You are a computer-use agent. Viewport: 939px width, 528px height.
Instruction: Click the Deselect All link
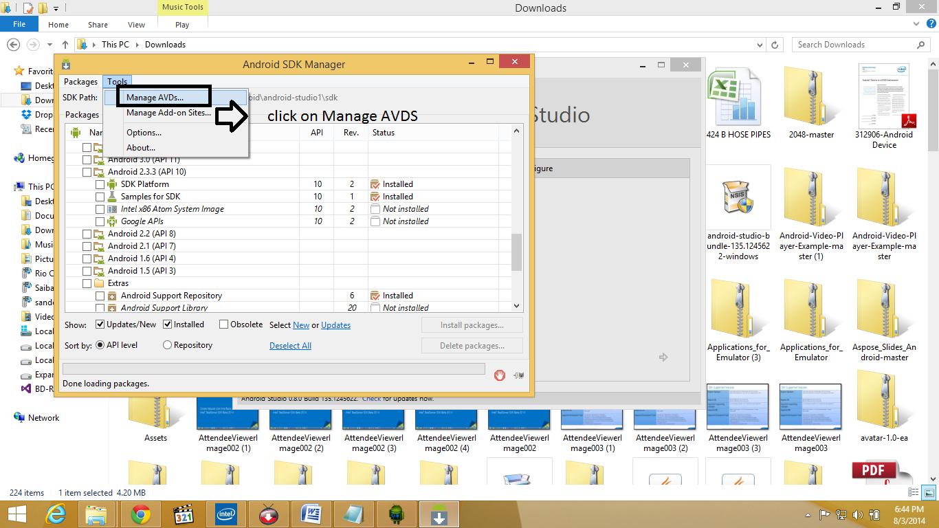coord(290,346)
